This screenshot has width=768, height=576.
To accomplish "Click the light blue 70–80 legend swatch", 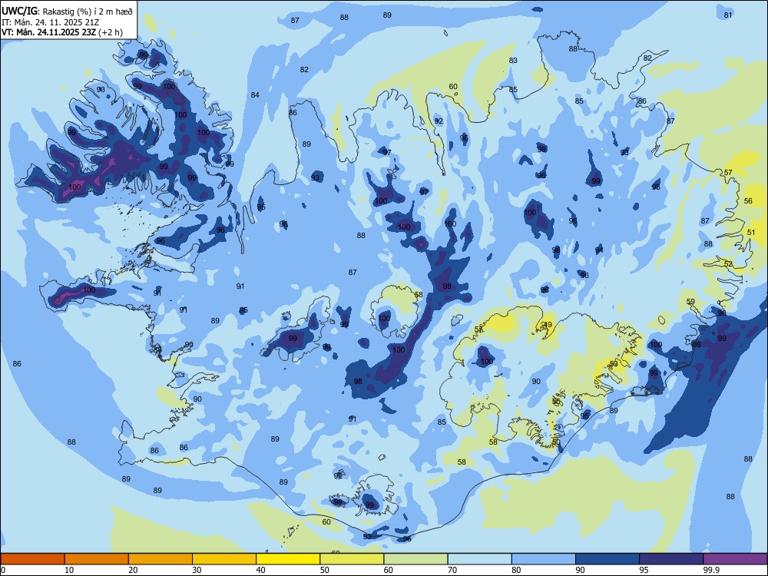I will [x=480, y=559].
